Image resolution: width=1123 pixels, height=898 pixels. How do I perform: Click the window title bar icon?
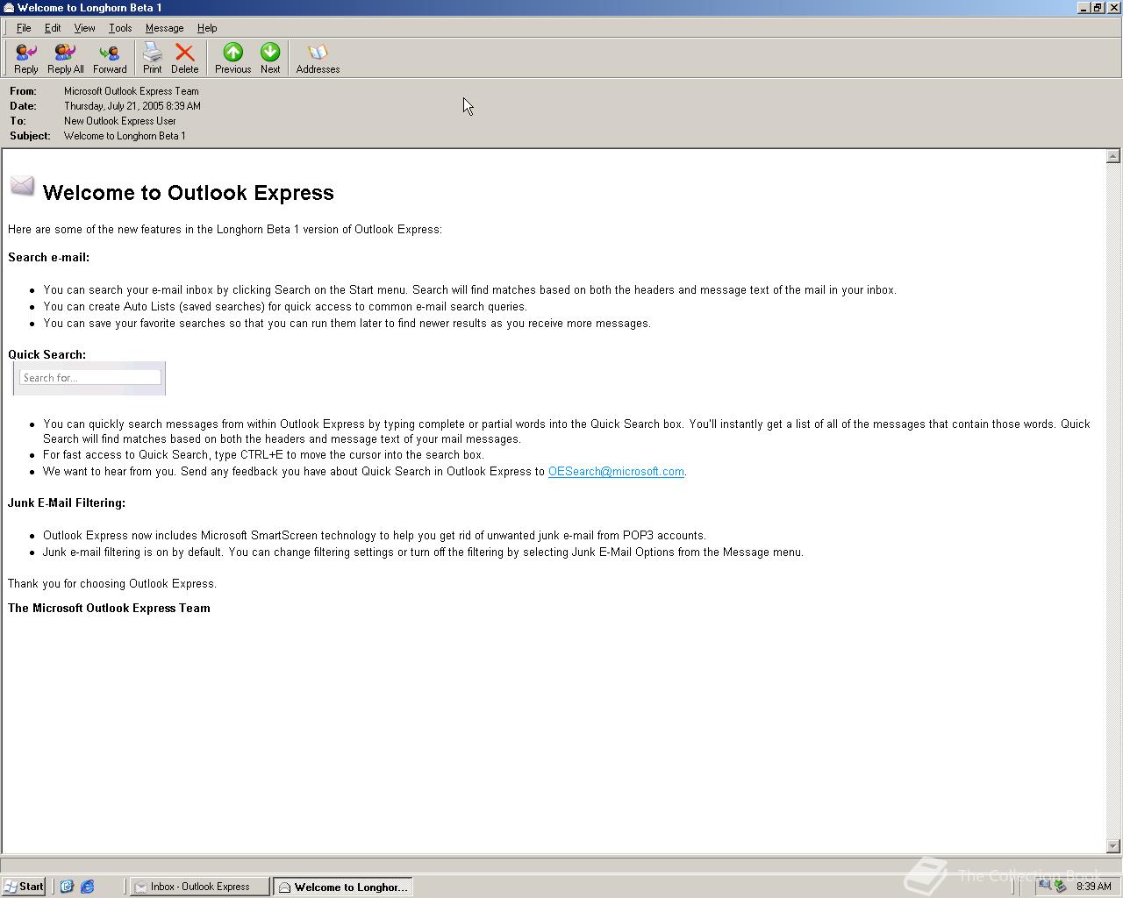tap(9, 7)
